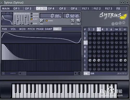
Task: Click the matrix knob in row F1 column 2
Action: 94,60
